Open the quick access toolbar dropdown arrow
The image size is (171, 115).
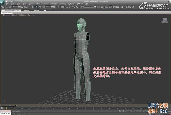point(23,1)
